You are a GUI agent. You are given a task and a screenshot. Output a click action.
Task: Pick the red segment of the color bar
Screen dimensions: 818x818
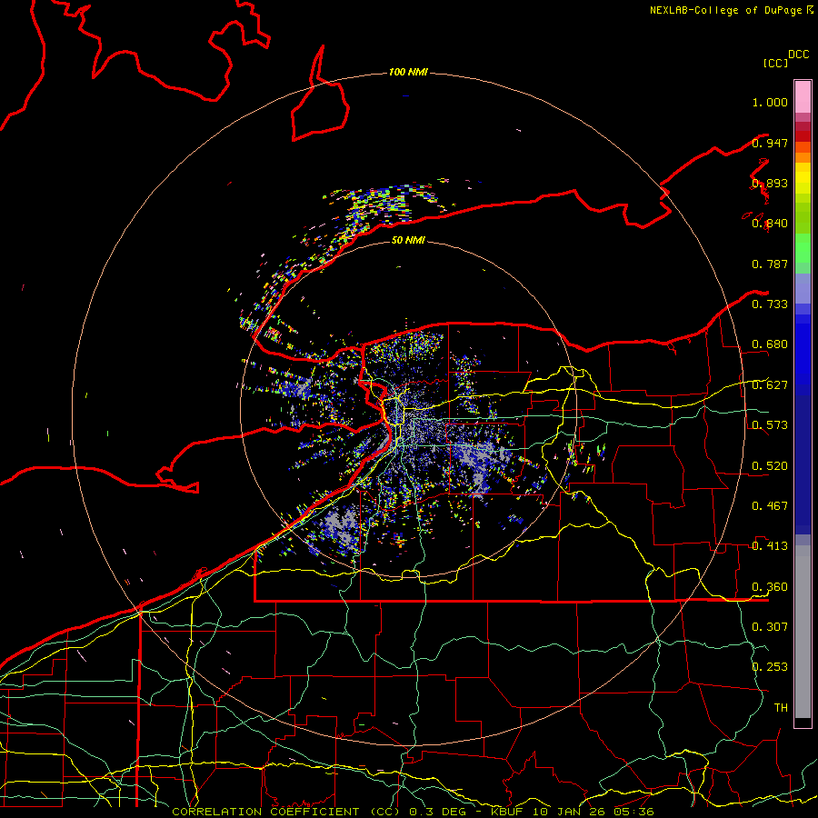[x=803, y=136]
